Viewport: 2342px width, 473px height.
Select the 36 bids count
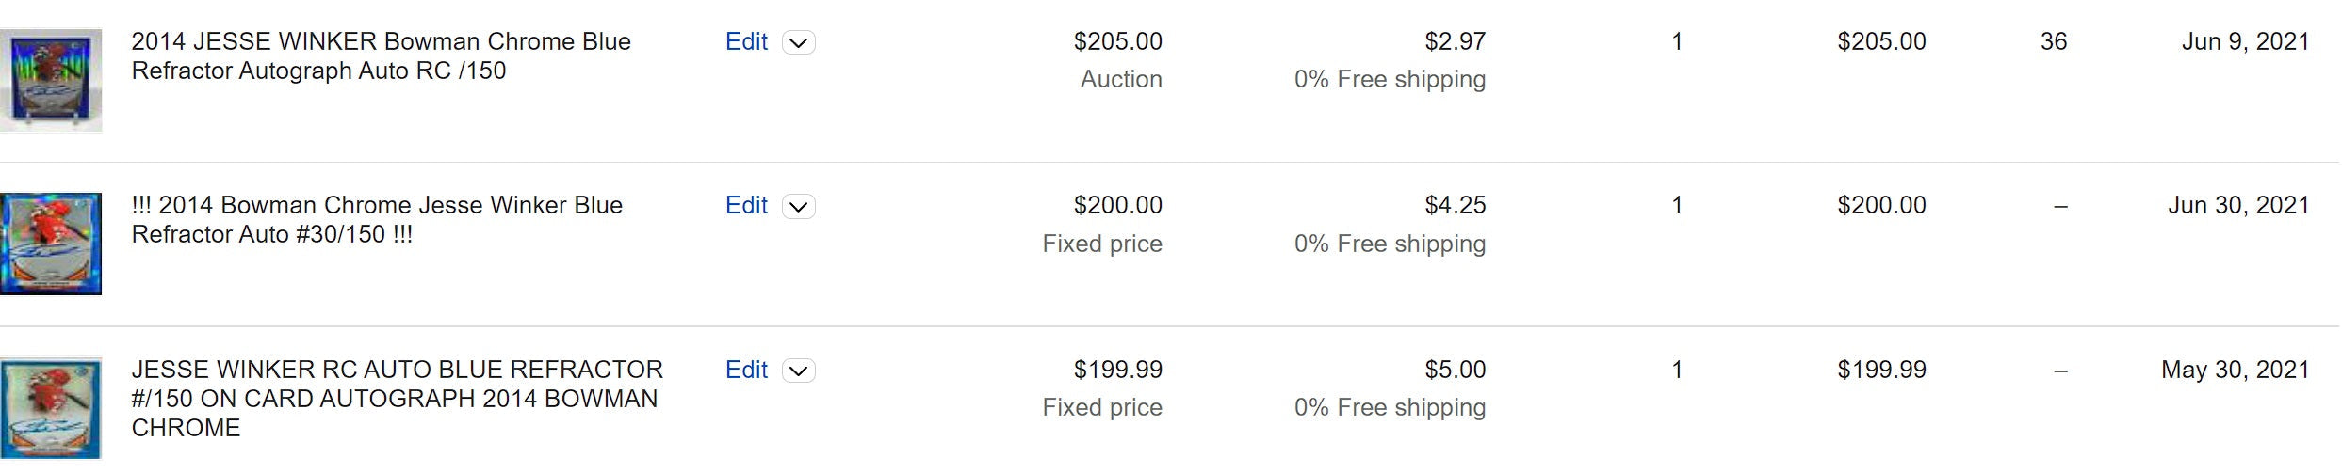2054,42
